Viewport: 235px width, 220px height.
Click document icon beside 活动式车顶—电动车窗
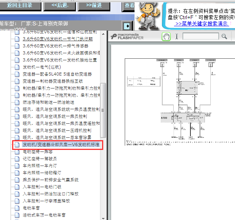[x=17, y=215]
